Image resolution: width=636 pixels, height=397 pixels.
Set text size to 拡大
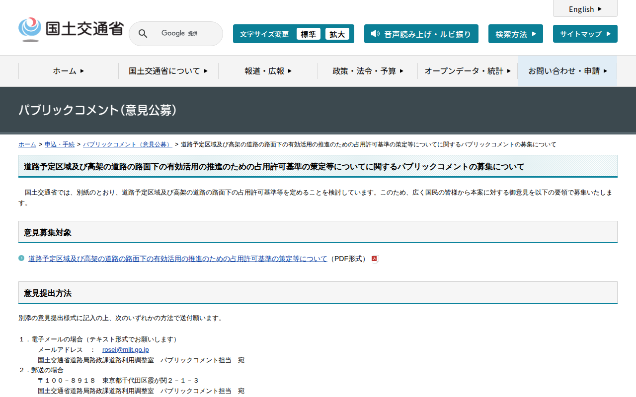click(337, 34)
